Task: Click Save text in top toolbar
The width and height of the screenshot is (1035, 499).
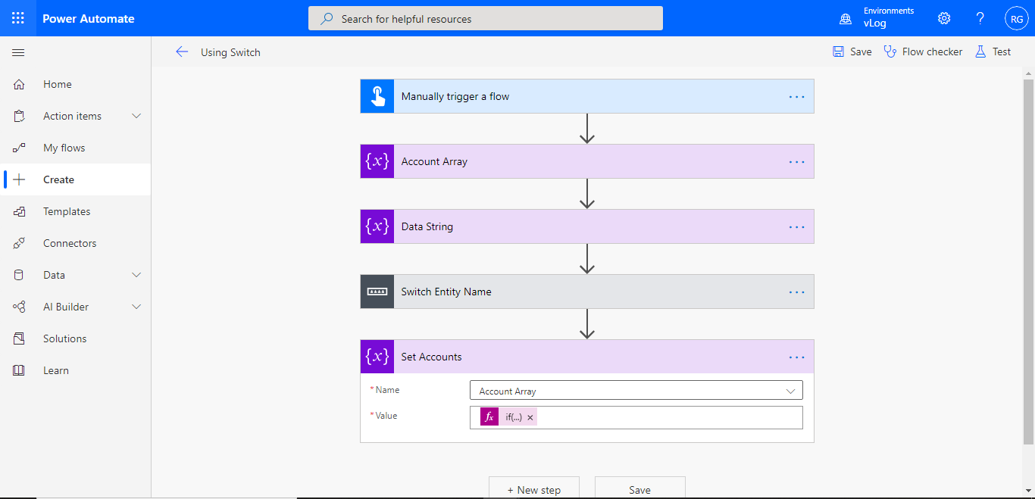Action: (861, 51)
